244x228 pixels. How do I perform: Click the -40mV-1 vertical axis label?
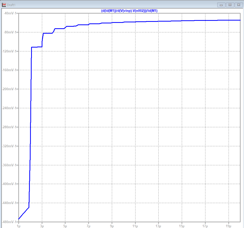pos(10,13)
